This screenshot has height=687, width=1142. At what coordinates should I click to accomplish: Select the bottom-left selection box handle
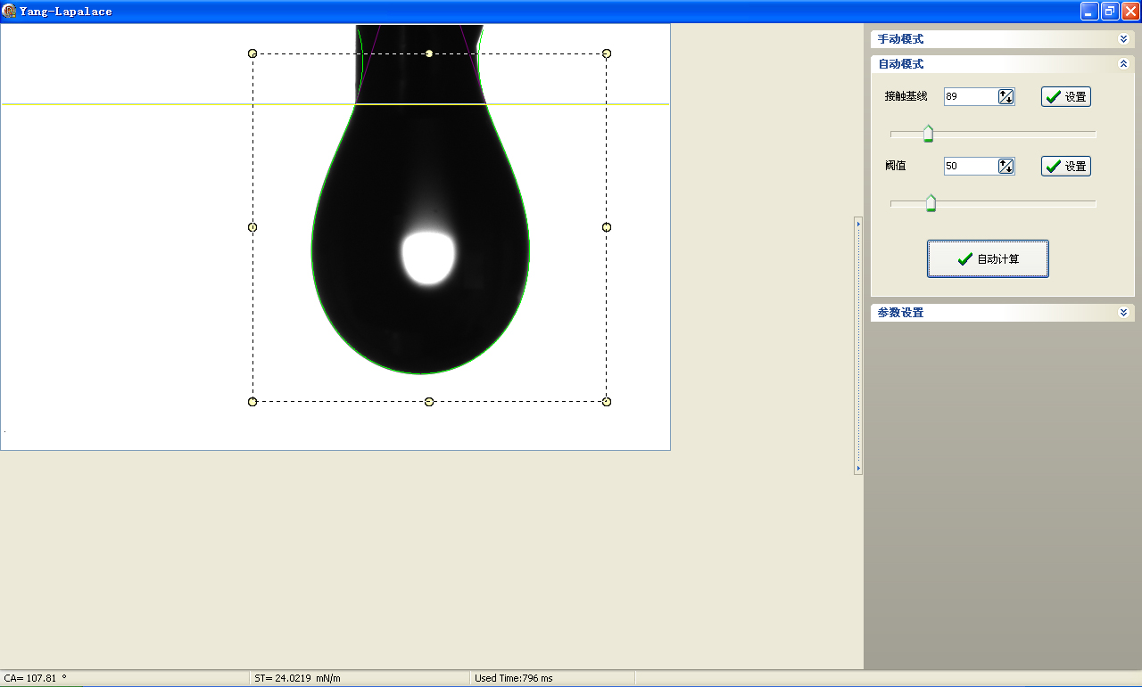point(252,402)
